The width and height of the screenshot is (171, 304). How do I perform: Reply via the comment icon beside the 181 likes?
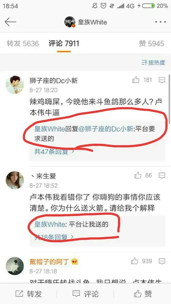[162, 80]
